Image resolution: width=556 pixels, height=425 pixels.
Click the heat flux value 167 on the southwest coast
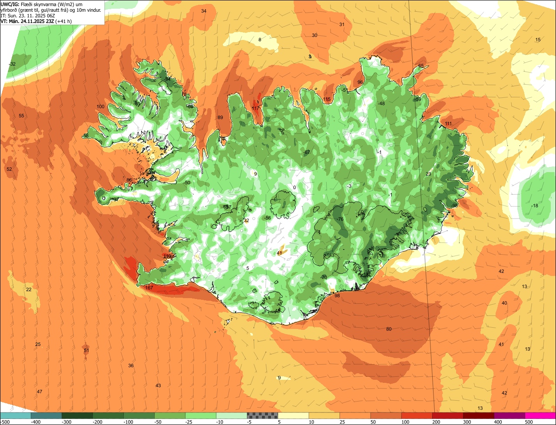(149, 288)
